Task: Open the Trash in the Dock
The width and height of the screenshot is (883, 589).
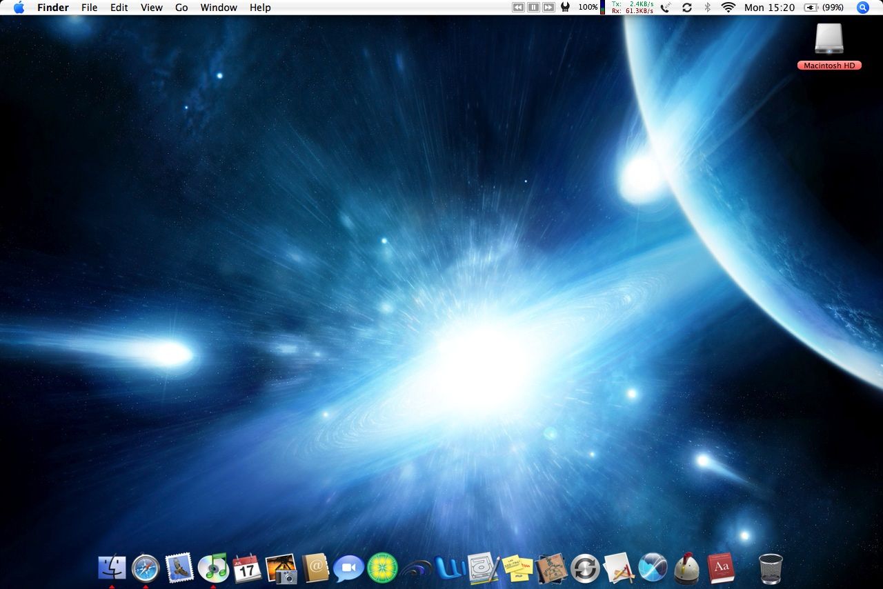Action: (771, 568)
